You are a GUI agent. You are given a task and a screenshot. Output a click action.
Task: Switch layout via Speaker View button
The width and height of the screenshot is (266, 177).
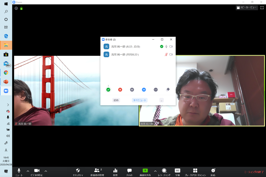[x=247, y=7]
